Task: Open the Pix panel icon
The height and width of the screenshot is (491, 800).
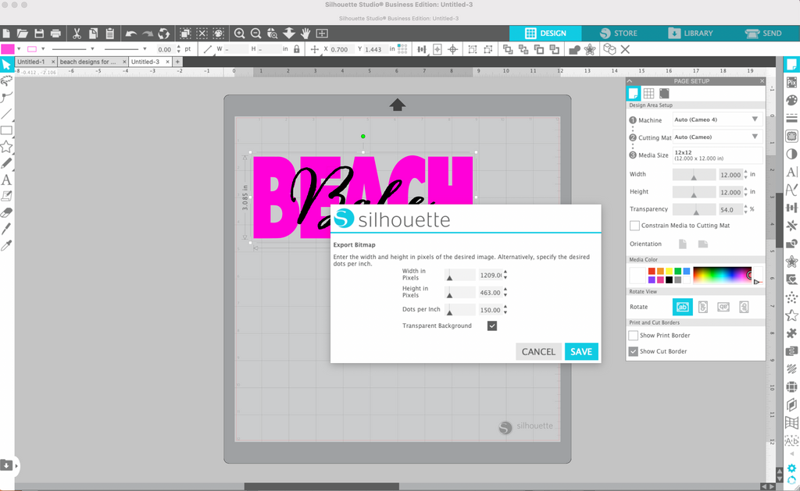Action: pyautogui.click(x=791, y=82)
